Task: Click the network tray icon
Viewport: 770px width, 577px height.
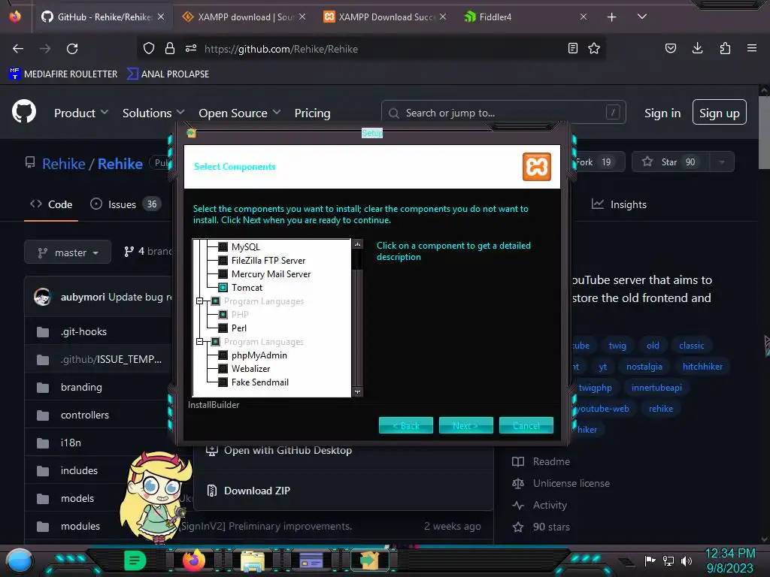Action: click(x=668, y=560)
